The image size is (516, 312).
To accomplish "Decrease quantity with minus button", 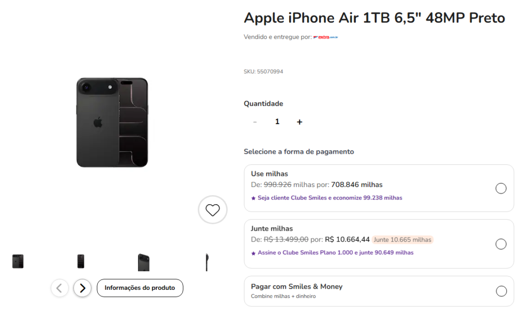I will [255, 122].
